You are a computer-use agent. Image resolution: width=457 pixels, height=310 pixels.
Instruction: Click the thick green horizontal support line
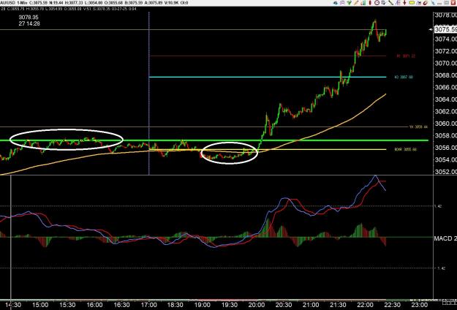tap(214, 140)
